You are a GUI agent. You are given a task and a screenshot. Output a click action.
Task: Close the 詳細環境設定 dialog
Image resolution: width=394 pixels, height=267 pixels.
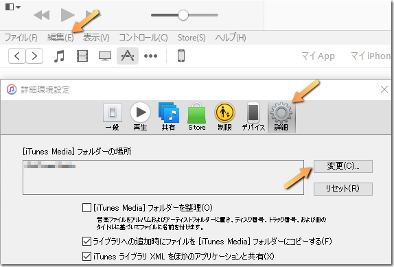(x=384, y=89)
